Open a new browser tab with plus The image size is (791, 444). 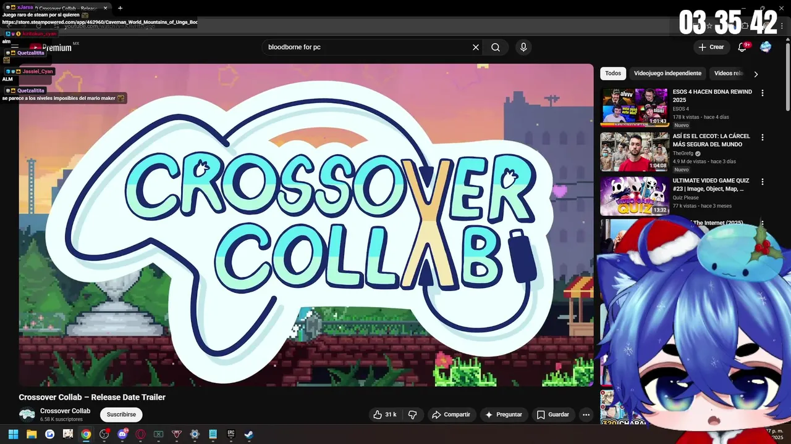[x=120, y=8]
